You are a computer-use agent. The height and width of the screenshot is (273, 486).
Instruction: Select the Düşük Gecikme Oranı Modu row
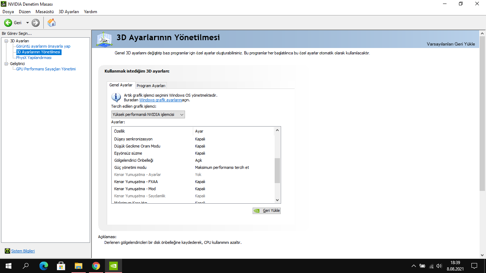pos(193,146)
